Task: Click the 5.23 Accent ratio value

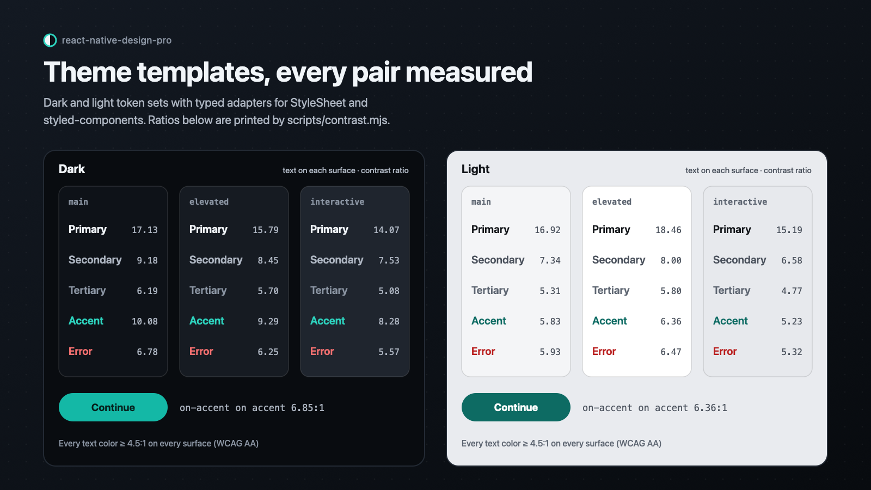Action: tap(792, 321)
